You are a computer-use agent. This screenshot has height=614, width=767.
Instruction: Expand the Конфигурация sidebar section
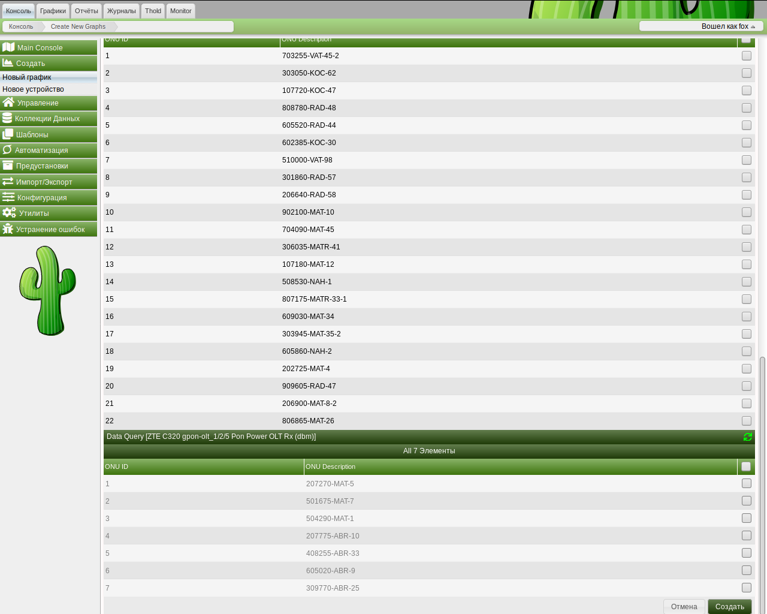pyautogui.click(x=49, y=197)
